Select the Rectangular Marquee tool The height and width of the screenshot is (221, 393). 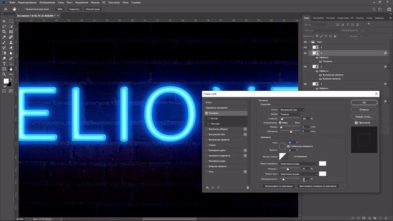pos(11,21)
